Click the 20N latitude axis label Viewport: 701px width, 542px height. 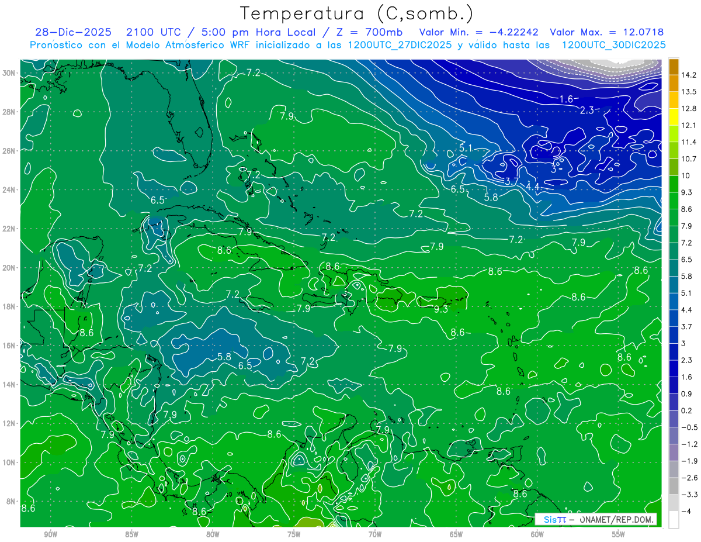click(x=9, y=268)
